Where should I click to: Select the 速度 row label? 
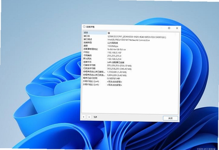(86, 46)
